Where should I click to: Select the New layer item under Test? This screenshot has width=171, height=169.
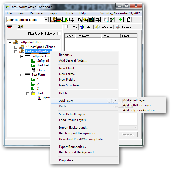[46, 98]
